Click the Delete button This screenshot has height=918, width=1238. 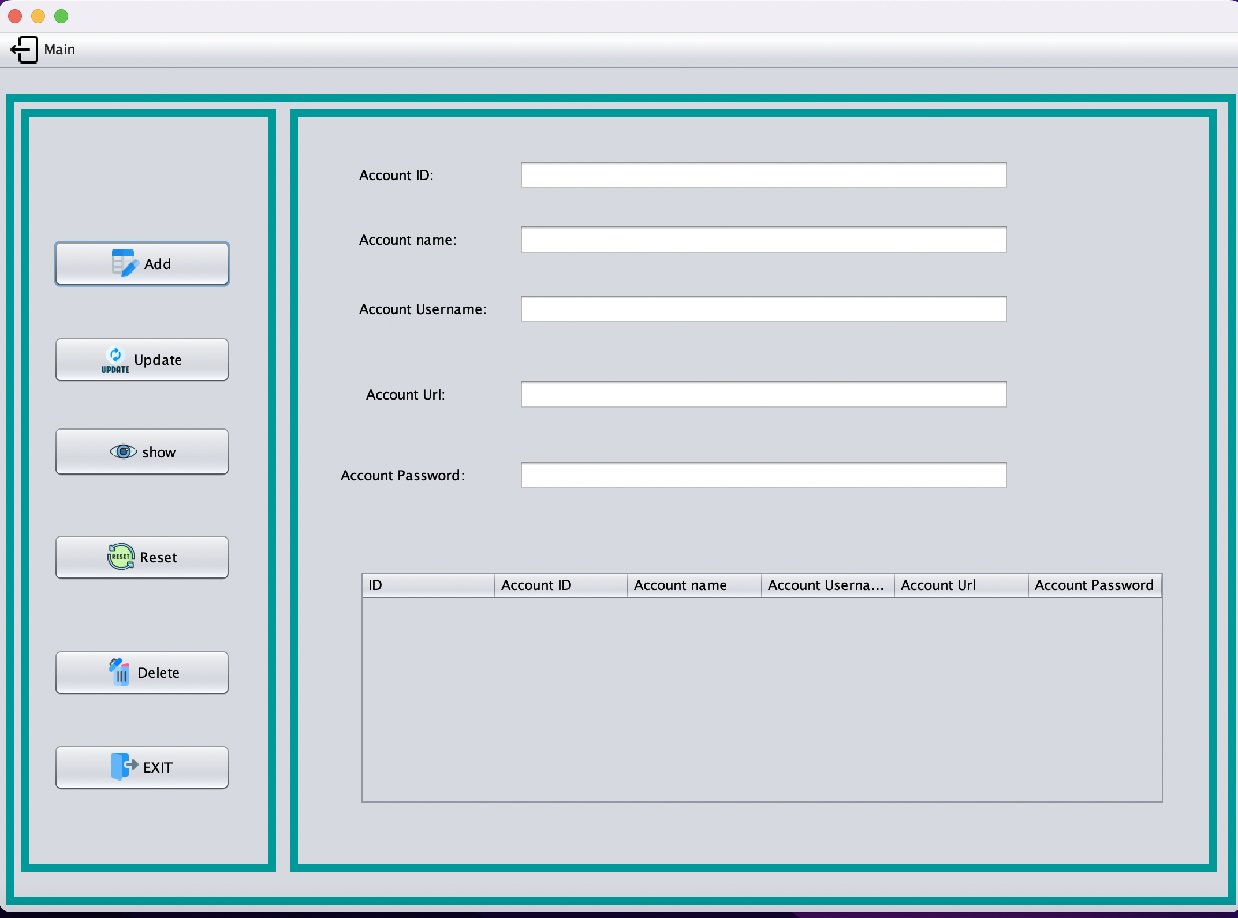142,673
